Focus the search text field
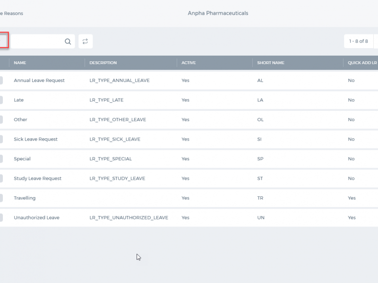378x283 pixels. (x=38, y=42)
